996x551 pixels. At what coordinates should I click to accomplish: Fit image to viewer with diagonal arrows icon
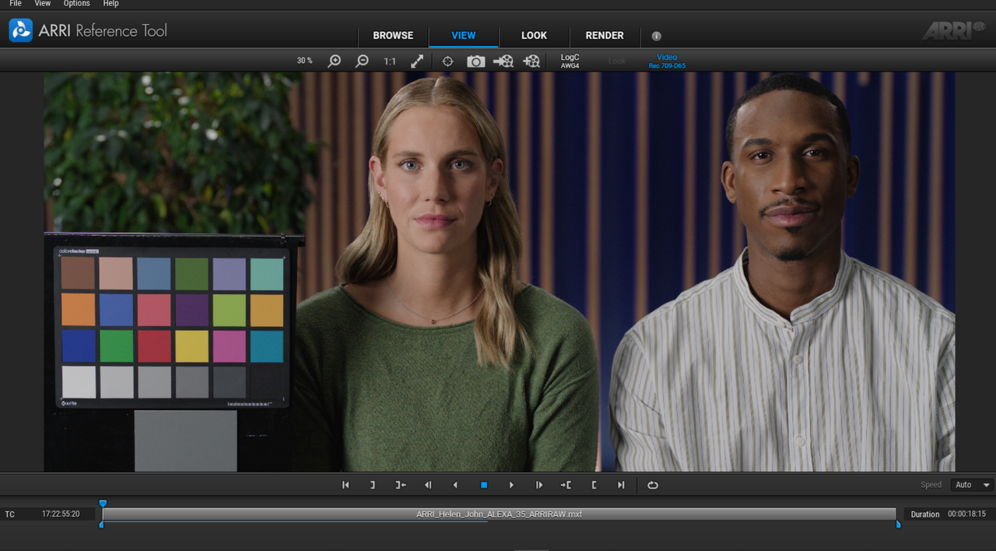[417, 61]
